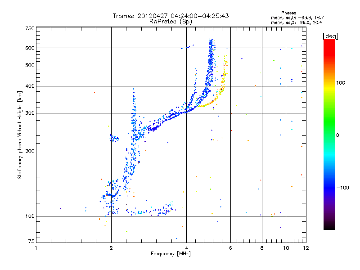Click the y-axis label '200'
The height and width of the screenshot is (270, 360).
click(30, 151)
